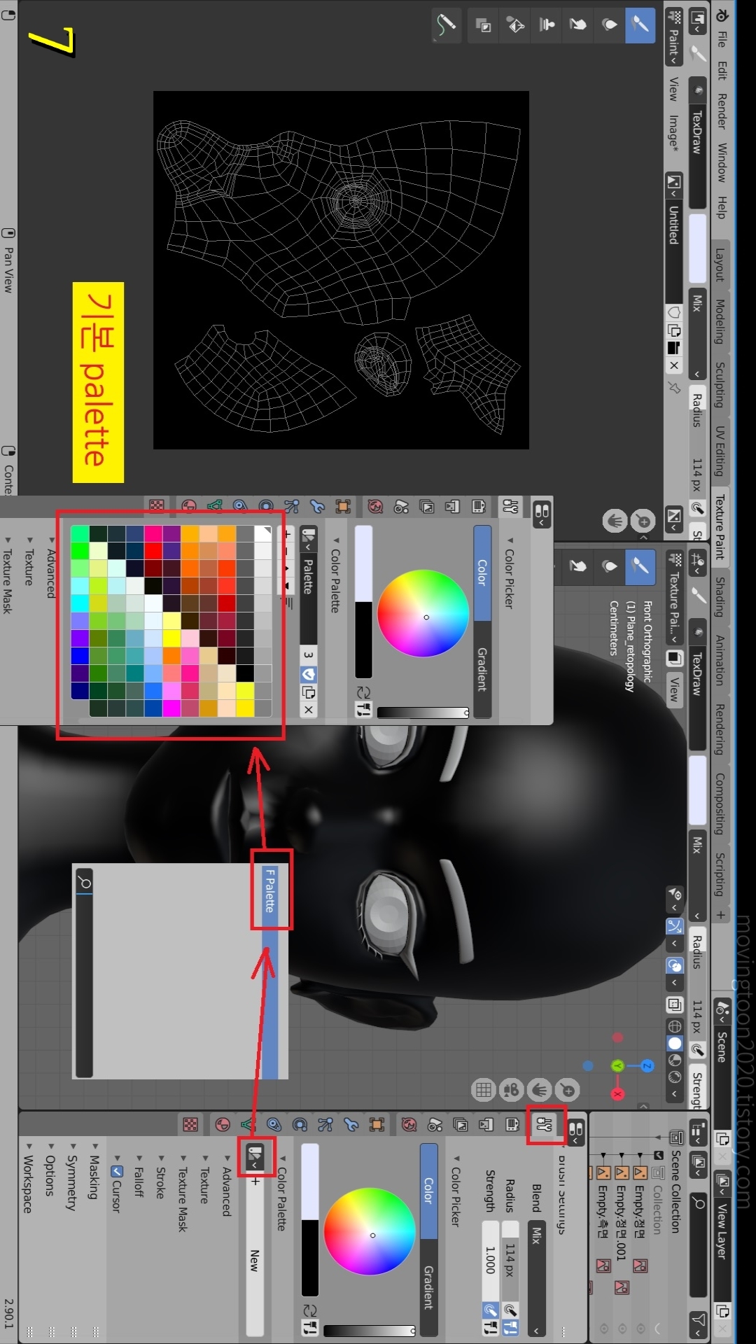The width and height of the screenshot is (756, 1344).
Task: Open the Texture Paint mode dropdown in 3D viewport
Action: tap(673, 598)
